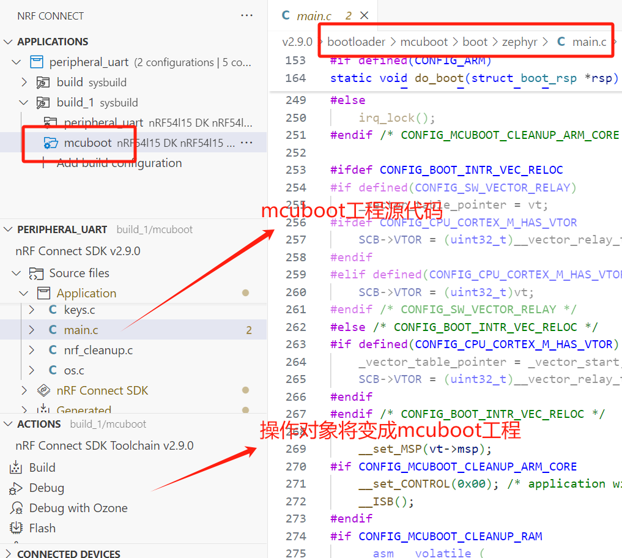Screen dimensions: 622x558
Task: Click the __ISB(); code line
Action: coord(386,502)
